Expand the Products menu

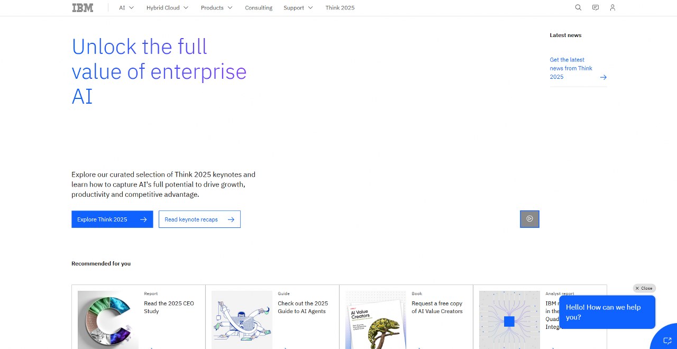pyautogui.click(x=216, y=7)
